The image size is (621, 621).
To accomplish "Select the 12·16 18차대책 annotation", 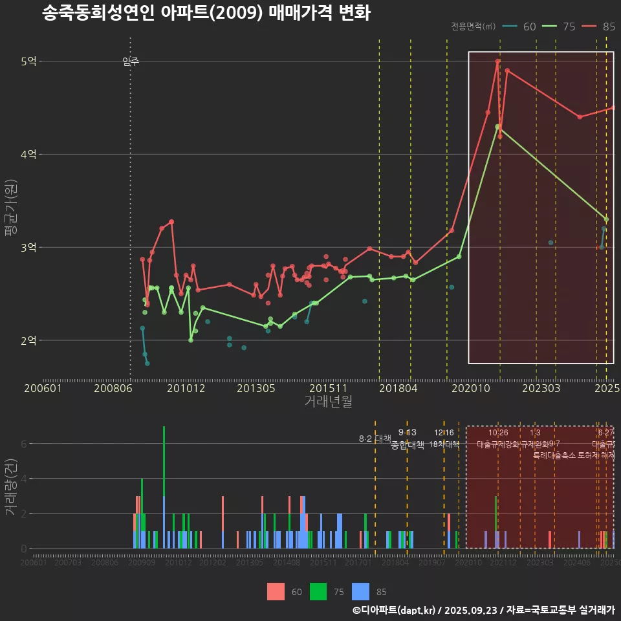I will point(444,439).
